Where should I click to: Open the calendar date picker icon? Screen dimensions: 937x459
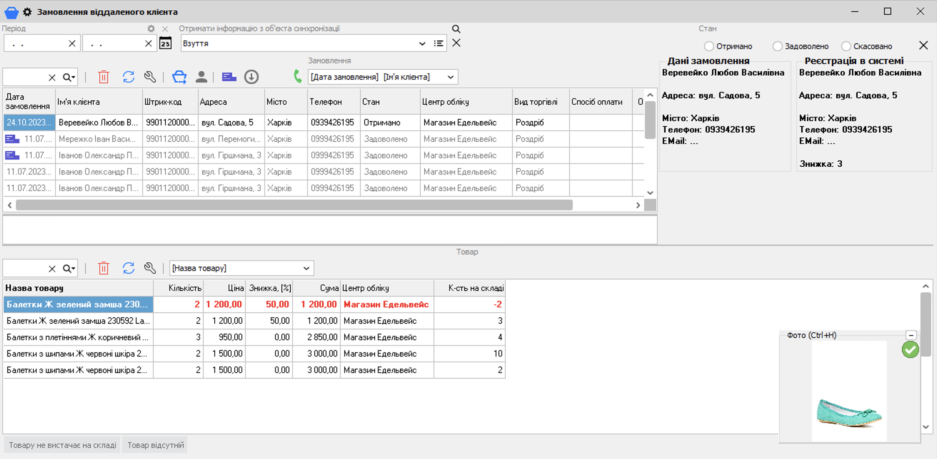[x=165, y=44]
